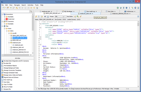Switch to the View Audit Log tab
141x92 pixels.
point(91,11)
